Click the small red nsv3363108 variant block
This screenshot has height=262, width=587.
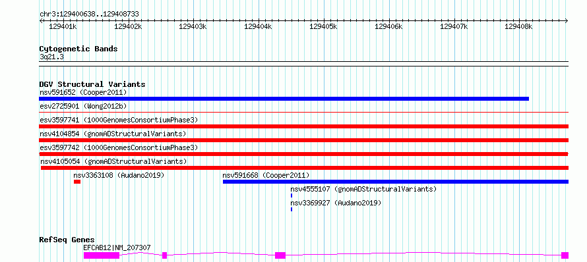click(77, 182)
